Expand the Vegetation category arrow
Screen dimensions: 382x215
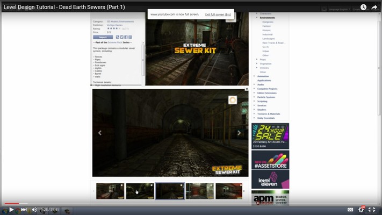(257, 63)
